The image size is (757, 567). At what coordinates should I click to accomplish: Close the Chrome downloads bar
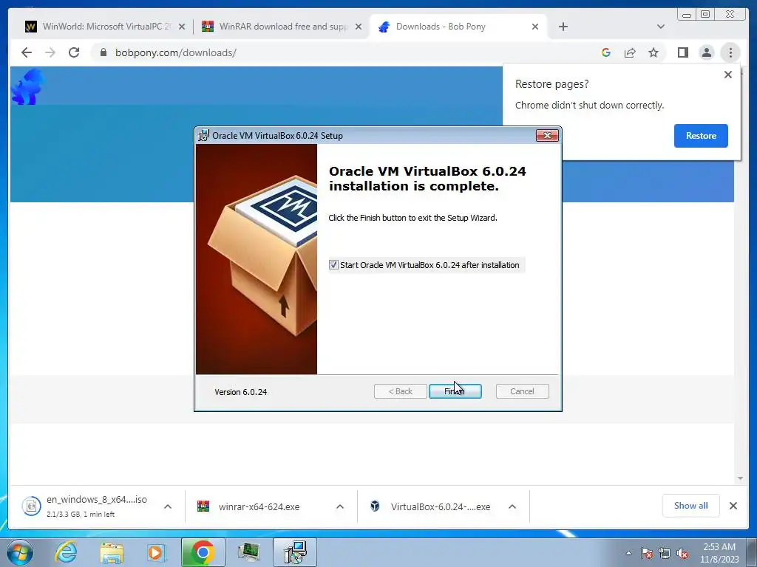click(x=733, y=505)
